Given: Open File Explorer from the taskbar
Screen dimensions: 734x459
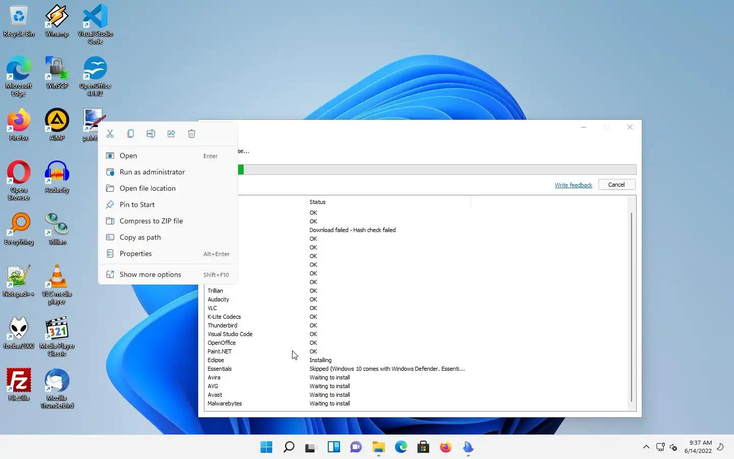Looking at the screenshot, I should click(x=378, y=447).
